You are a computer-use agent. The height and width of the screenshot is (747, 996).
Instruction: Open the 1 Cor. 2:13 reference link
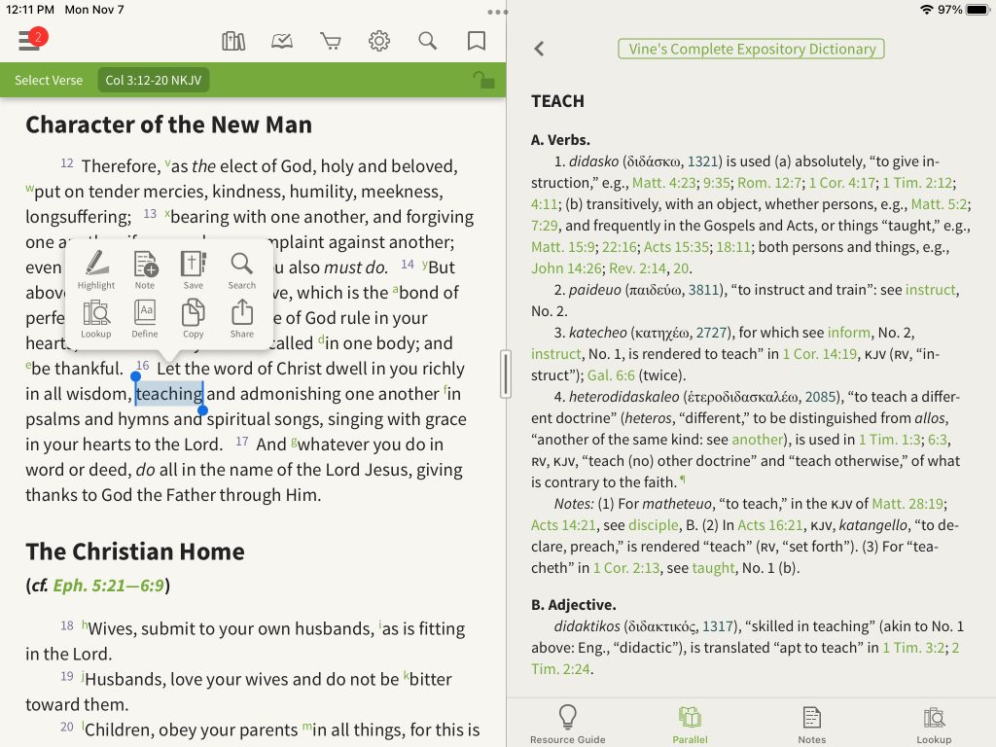coord(626,568)
